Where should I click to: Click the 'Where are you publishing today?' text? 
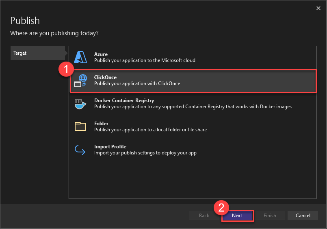pos(54,33)
